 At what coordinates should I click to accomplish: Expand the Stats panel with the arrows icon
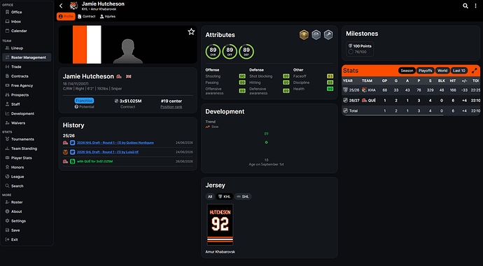tap(475, 71)
